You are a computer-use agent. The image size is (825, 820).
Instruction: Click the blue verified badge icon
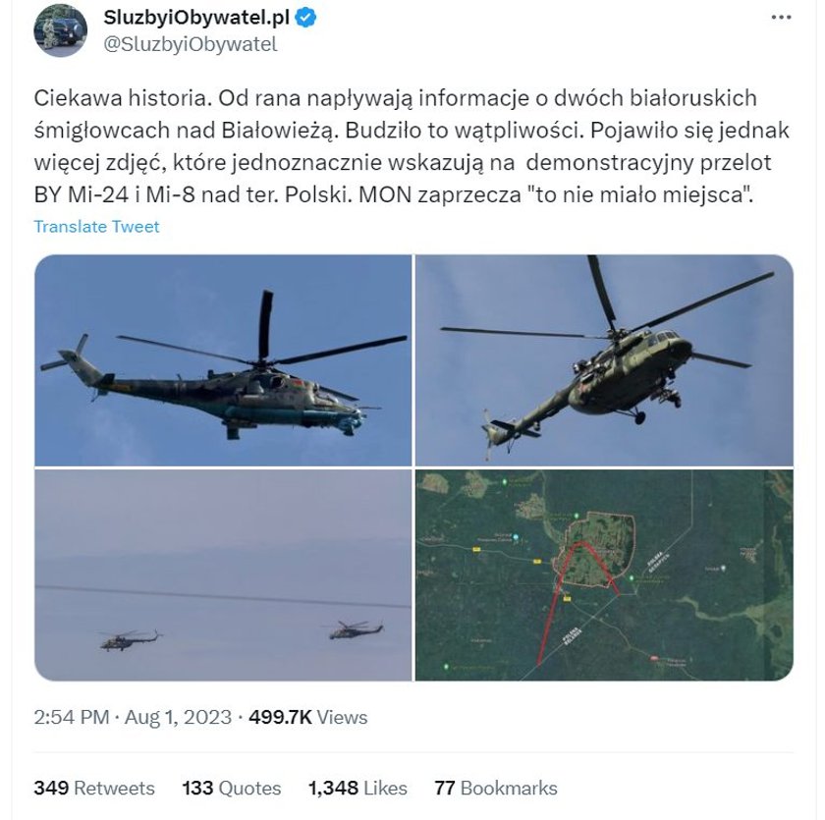point(305,18)
